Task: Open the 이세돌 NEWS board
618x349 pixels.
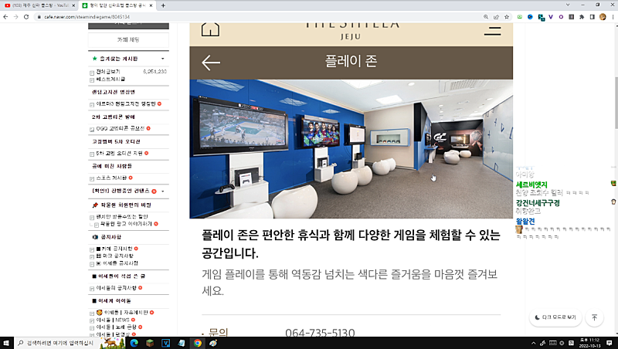Action: click(113, 320)
